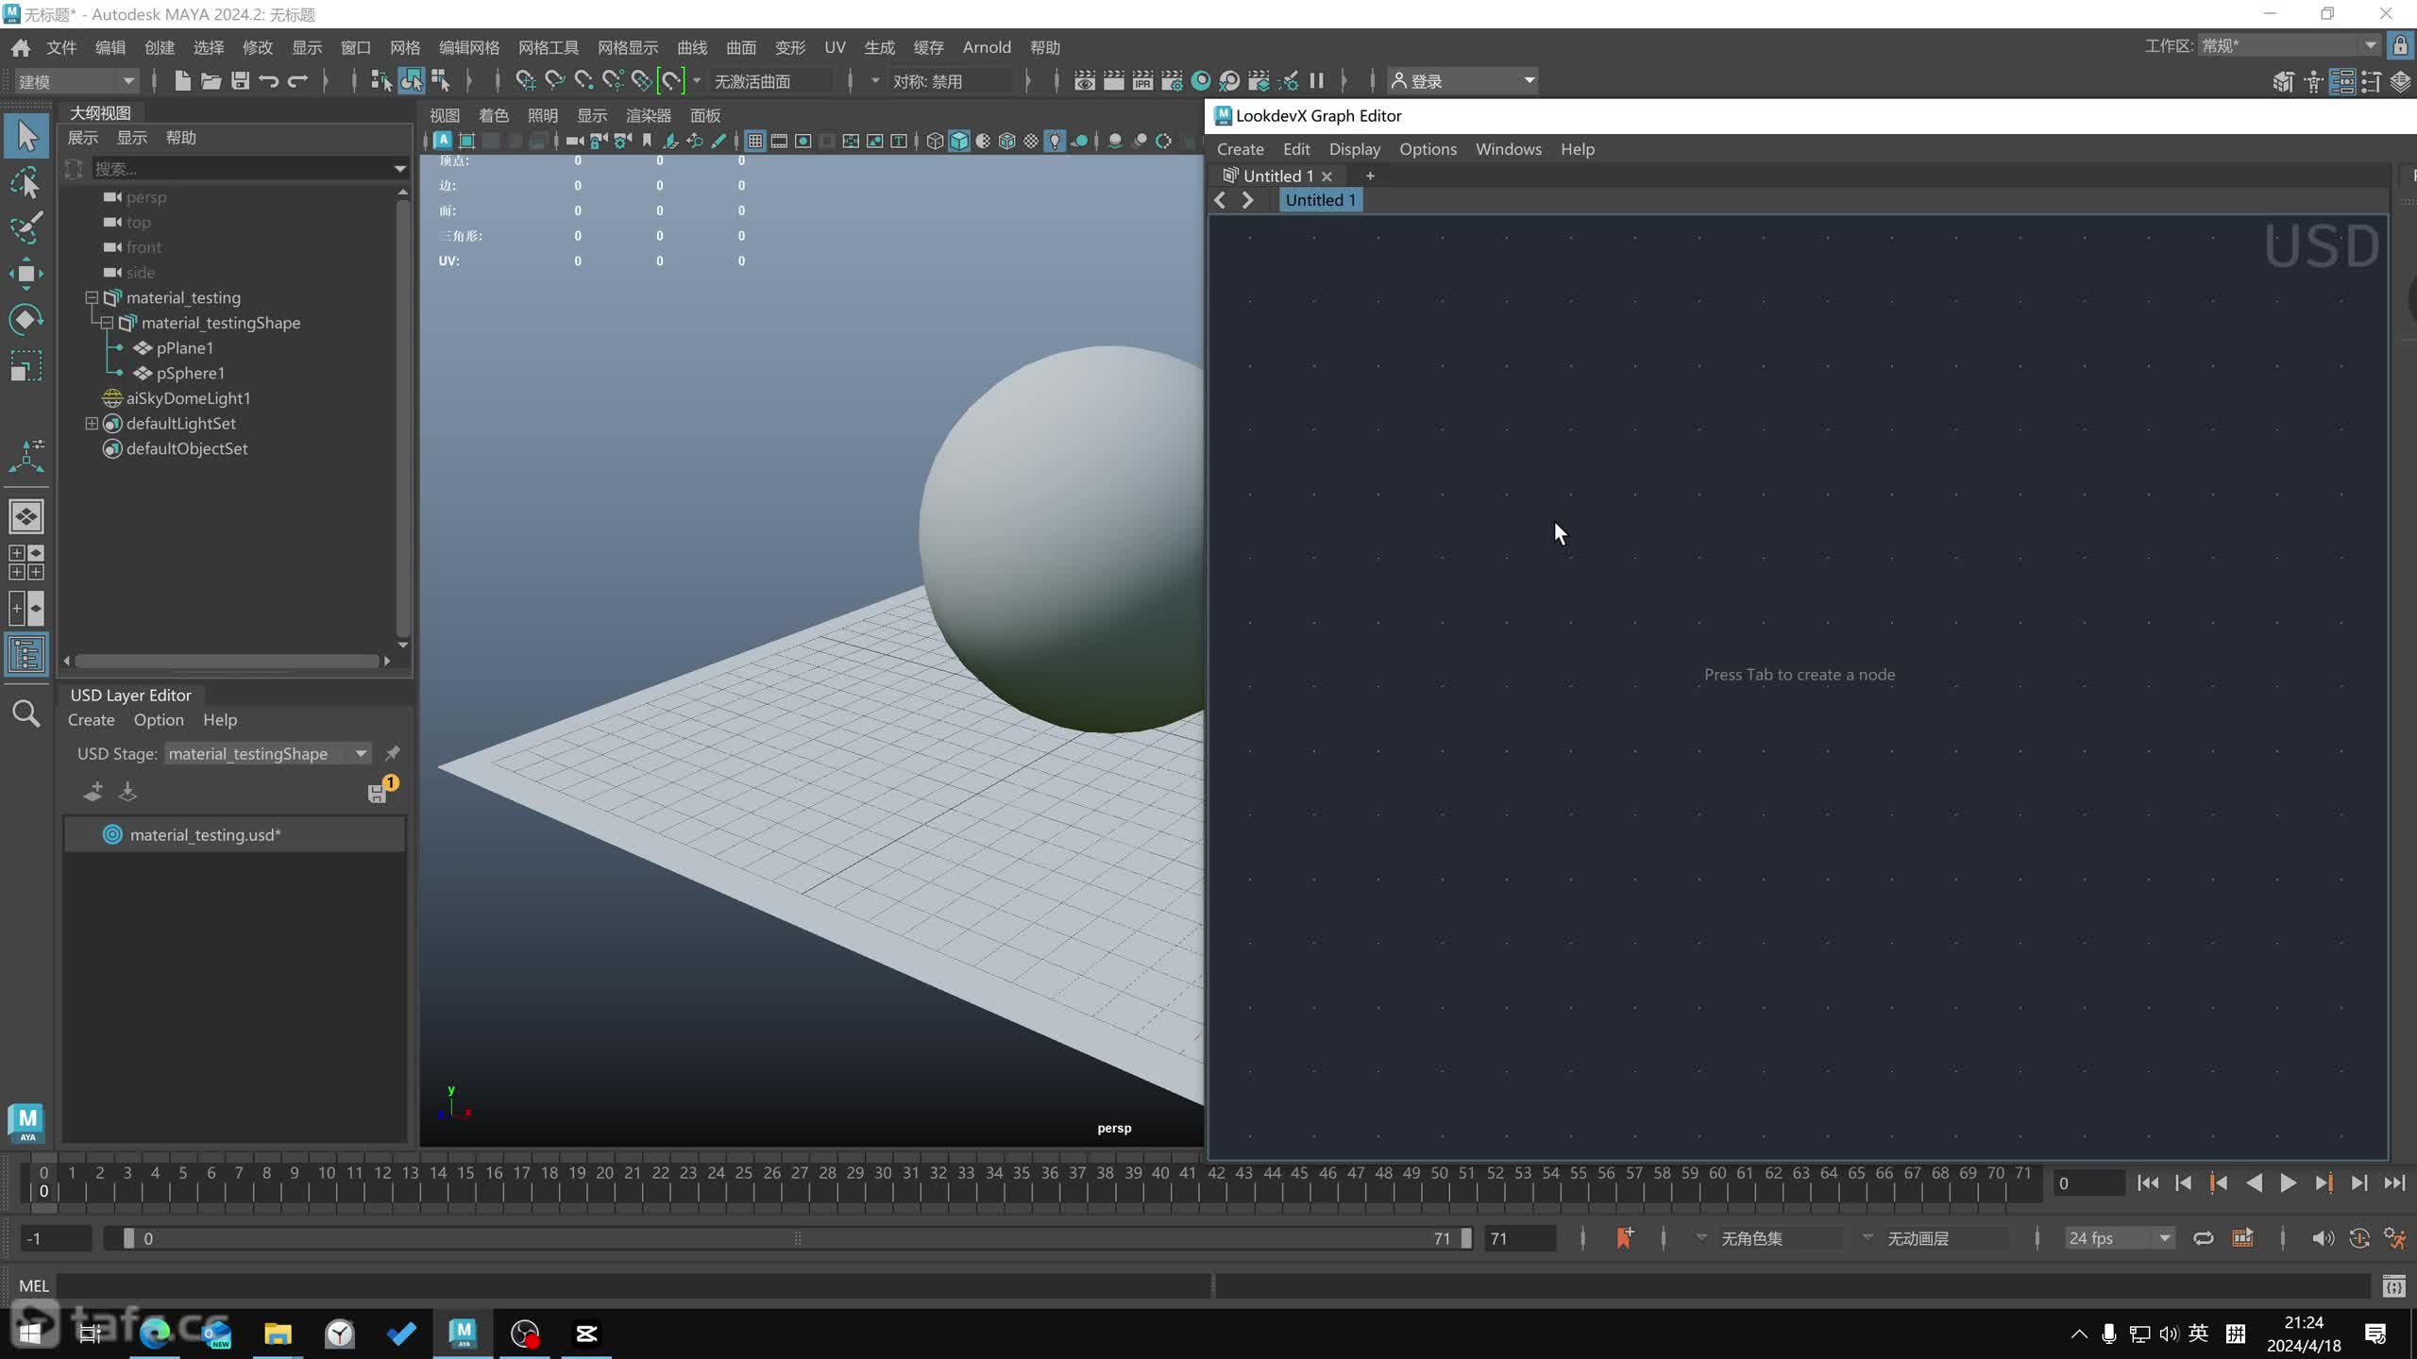This screenshot has height=1359, width=2417.
Task: Toggle smooth shade all cube in viewport
Action: [x=959, y=141]
